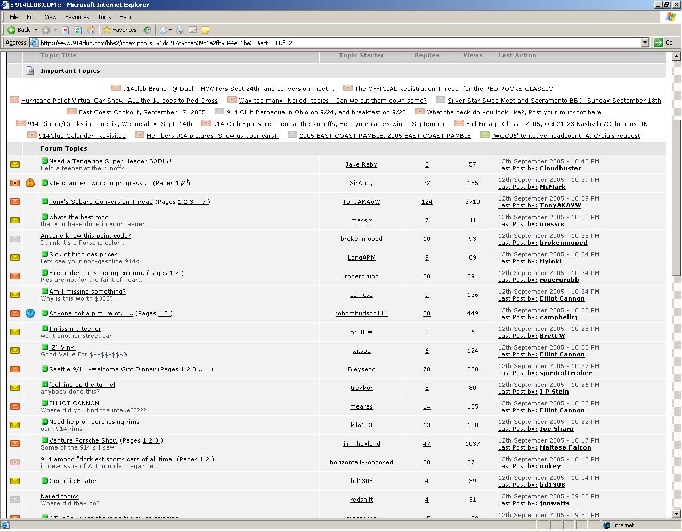682x532 pixels.
Task: Open the Mail button dropdown arrow
Action: click(170, 30)
